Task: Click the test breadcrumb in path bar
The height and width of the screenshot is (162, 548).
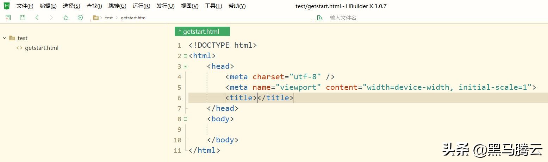Action: [x=109, y=18]
